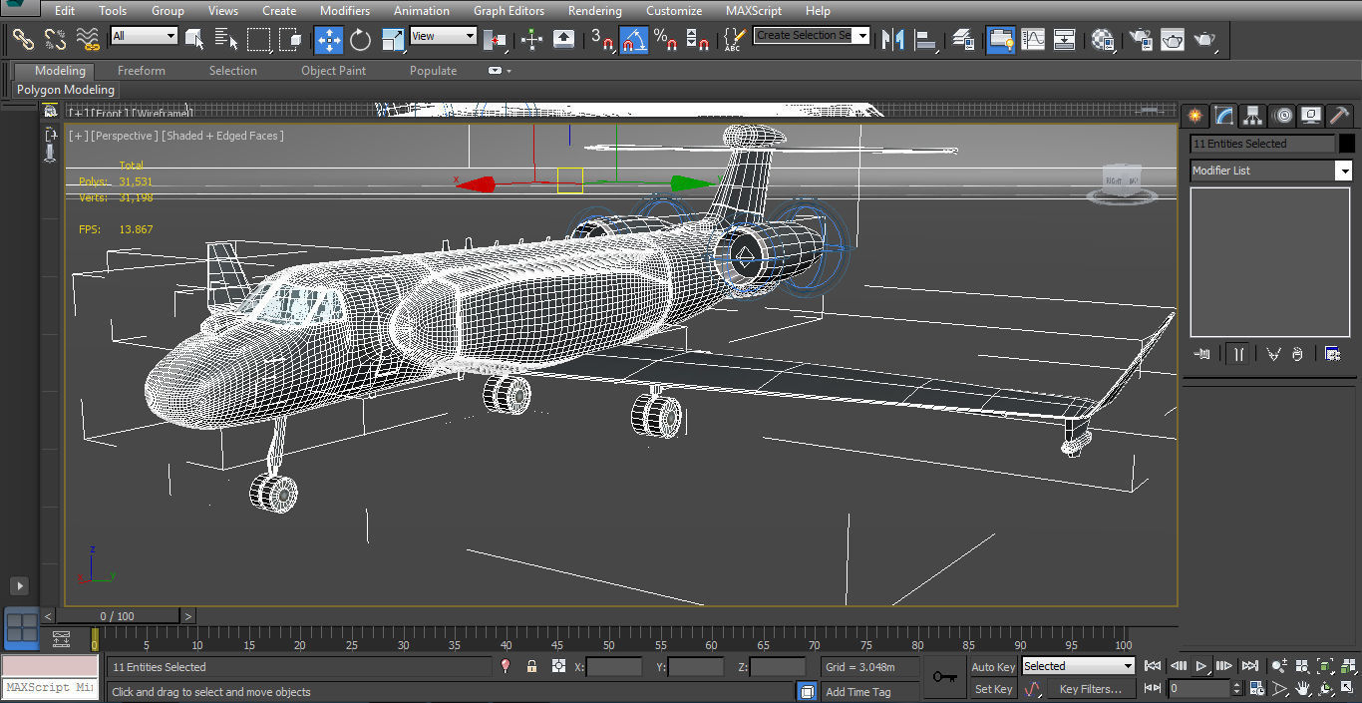Click the Auto Key button
Viewport: 1362px width, 703px height.
click(x=993, y=667)
